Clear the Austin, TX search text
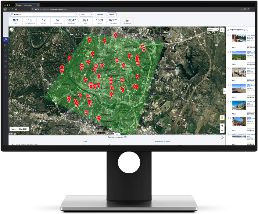The width and height of the screenshot is (258, 214). (76, 14)
